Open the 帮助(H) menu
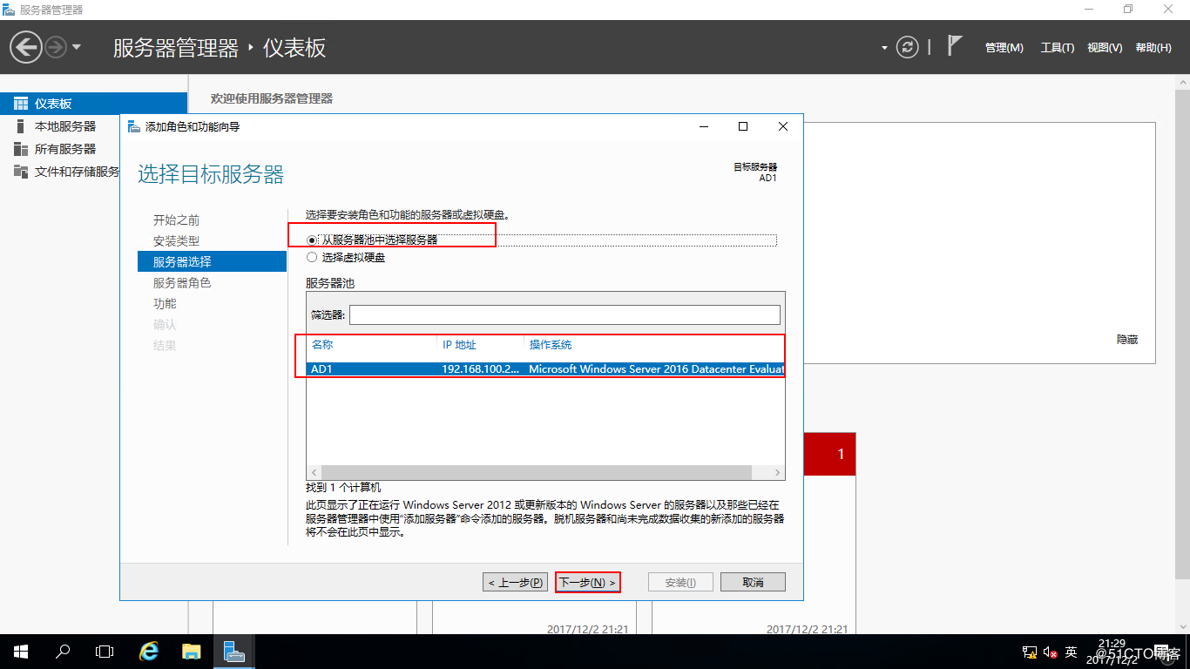This screenshot has height=669, width=1190. (1153, 48)
